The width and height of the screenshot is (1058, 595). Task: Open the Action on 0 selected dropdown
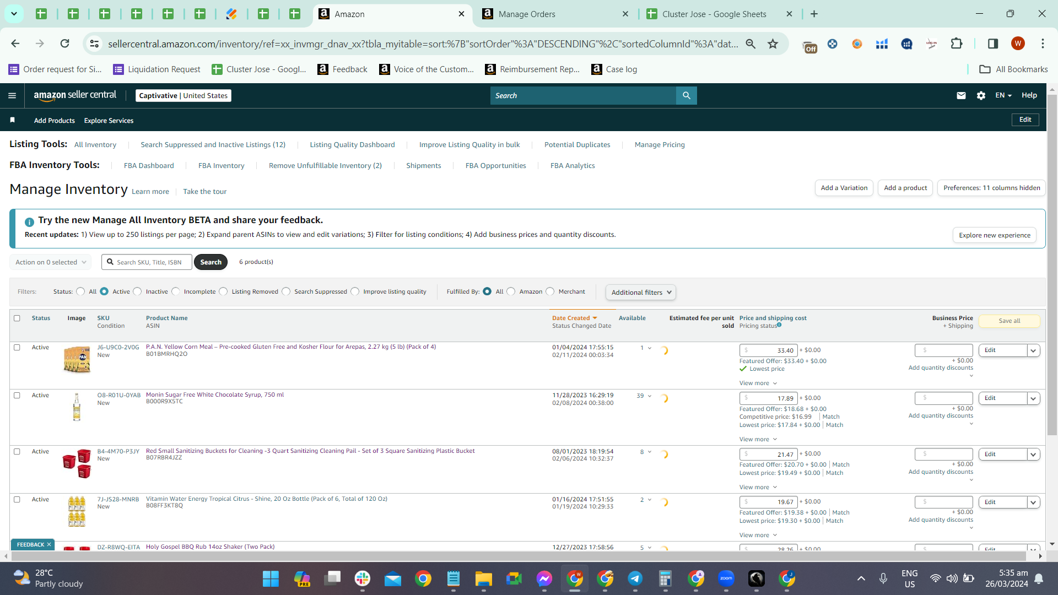(50, 262)
